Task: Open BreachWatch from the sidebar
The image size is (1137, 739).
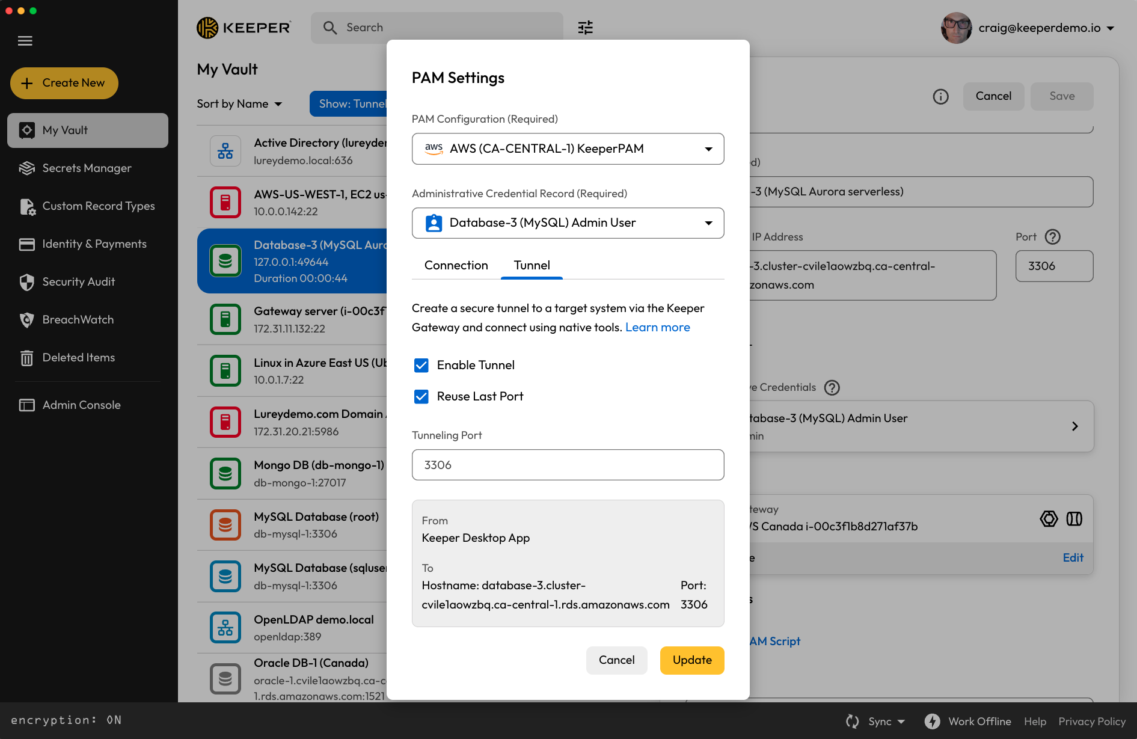Action: click(78, 320)
